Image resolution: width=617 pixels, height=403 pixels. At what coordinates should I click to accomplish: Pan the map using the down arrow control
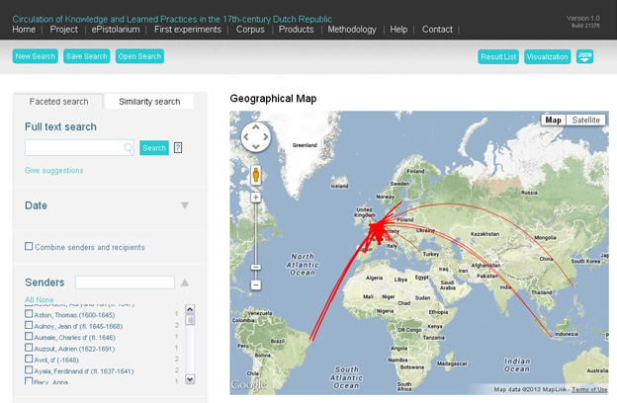click(x=256, y=146)
